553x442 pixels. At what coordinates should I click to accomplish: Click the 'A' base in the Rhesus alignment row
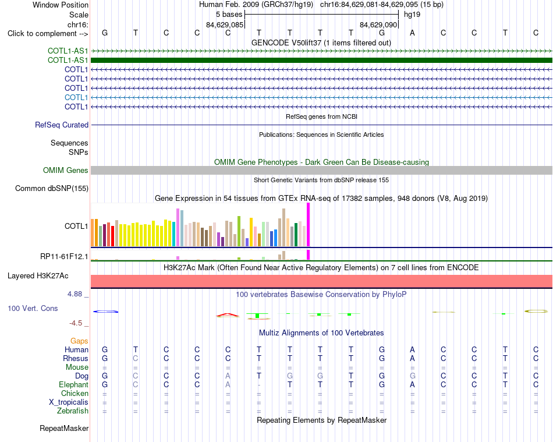coord(412,358)
